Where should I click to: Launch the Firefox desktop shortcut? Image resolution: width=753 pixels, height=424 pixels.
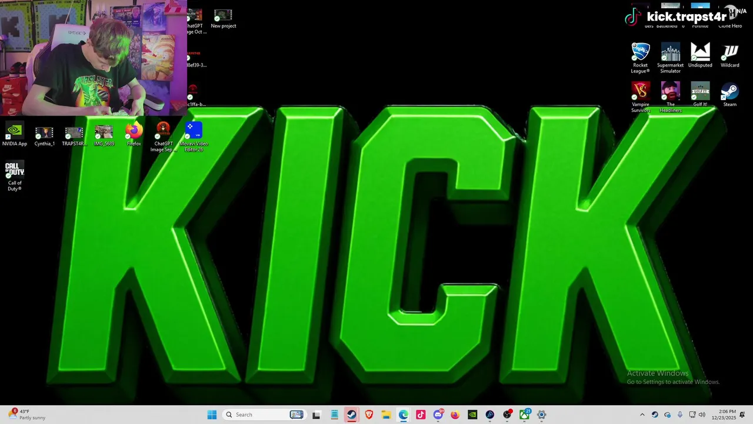point(134,135)
